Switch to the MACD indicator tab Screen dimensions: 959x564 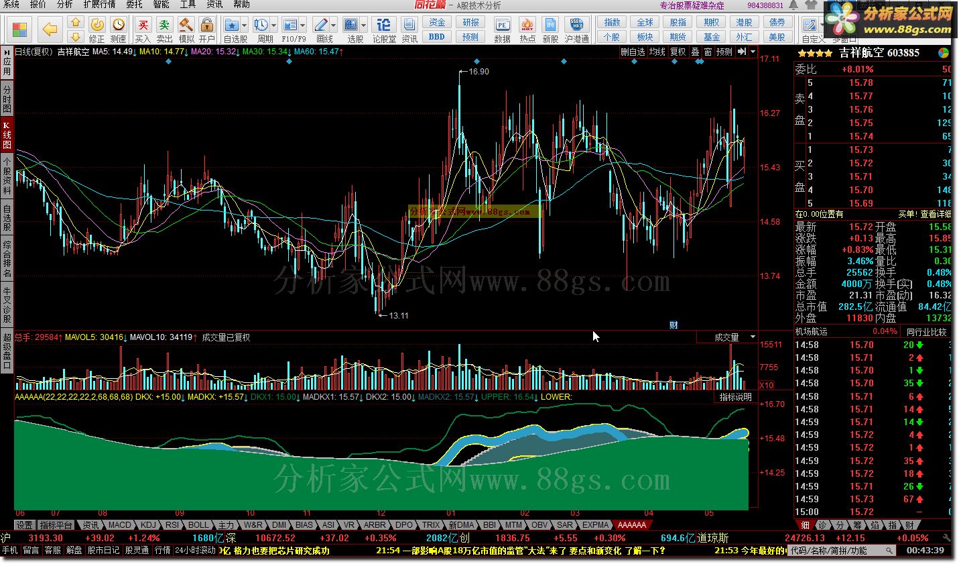pyautogui.click(x=120, y=525)
